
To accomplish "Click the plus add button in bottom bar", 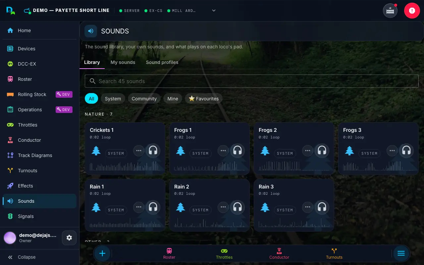I will point(102,253).
